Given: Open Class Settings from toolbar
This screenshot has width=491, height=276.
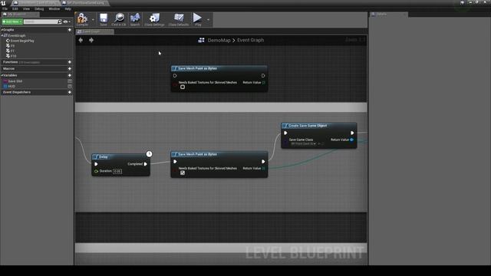Looking at the screenshot, I should [154, 19].
